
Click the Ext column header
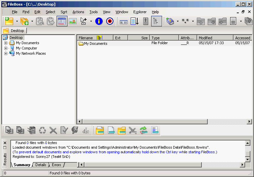click(120, 38)
